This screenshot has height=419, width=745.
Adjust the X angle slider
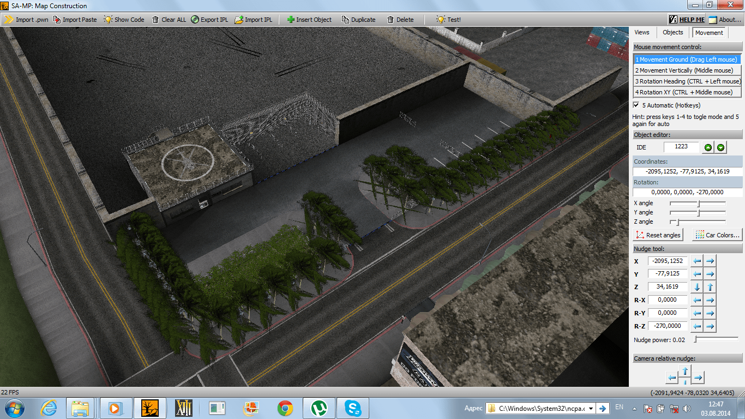(x=698, y=203)
